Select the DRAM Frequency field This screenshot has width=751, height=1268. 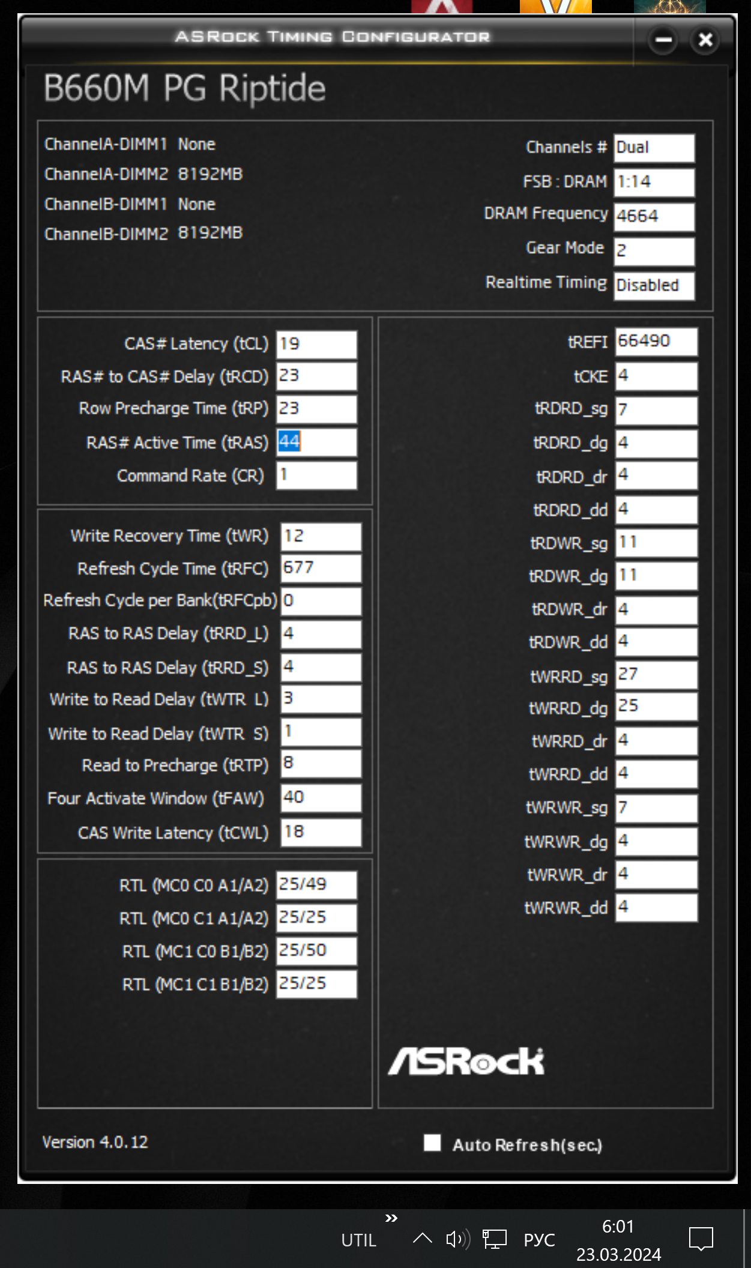coord(654,217)
